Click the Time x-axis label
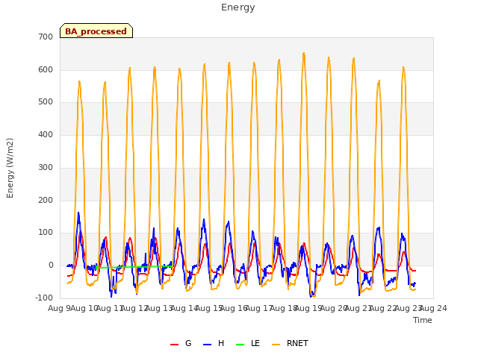 tap(423, 320)
